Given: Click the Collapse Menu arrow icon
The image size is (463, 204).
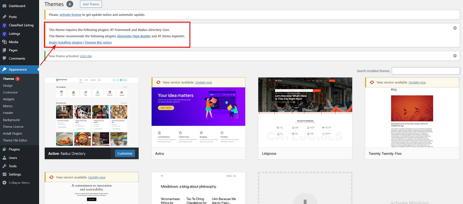Looking at the screenshot, I should 4,183.
